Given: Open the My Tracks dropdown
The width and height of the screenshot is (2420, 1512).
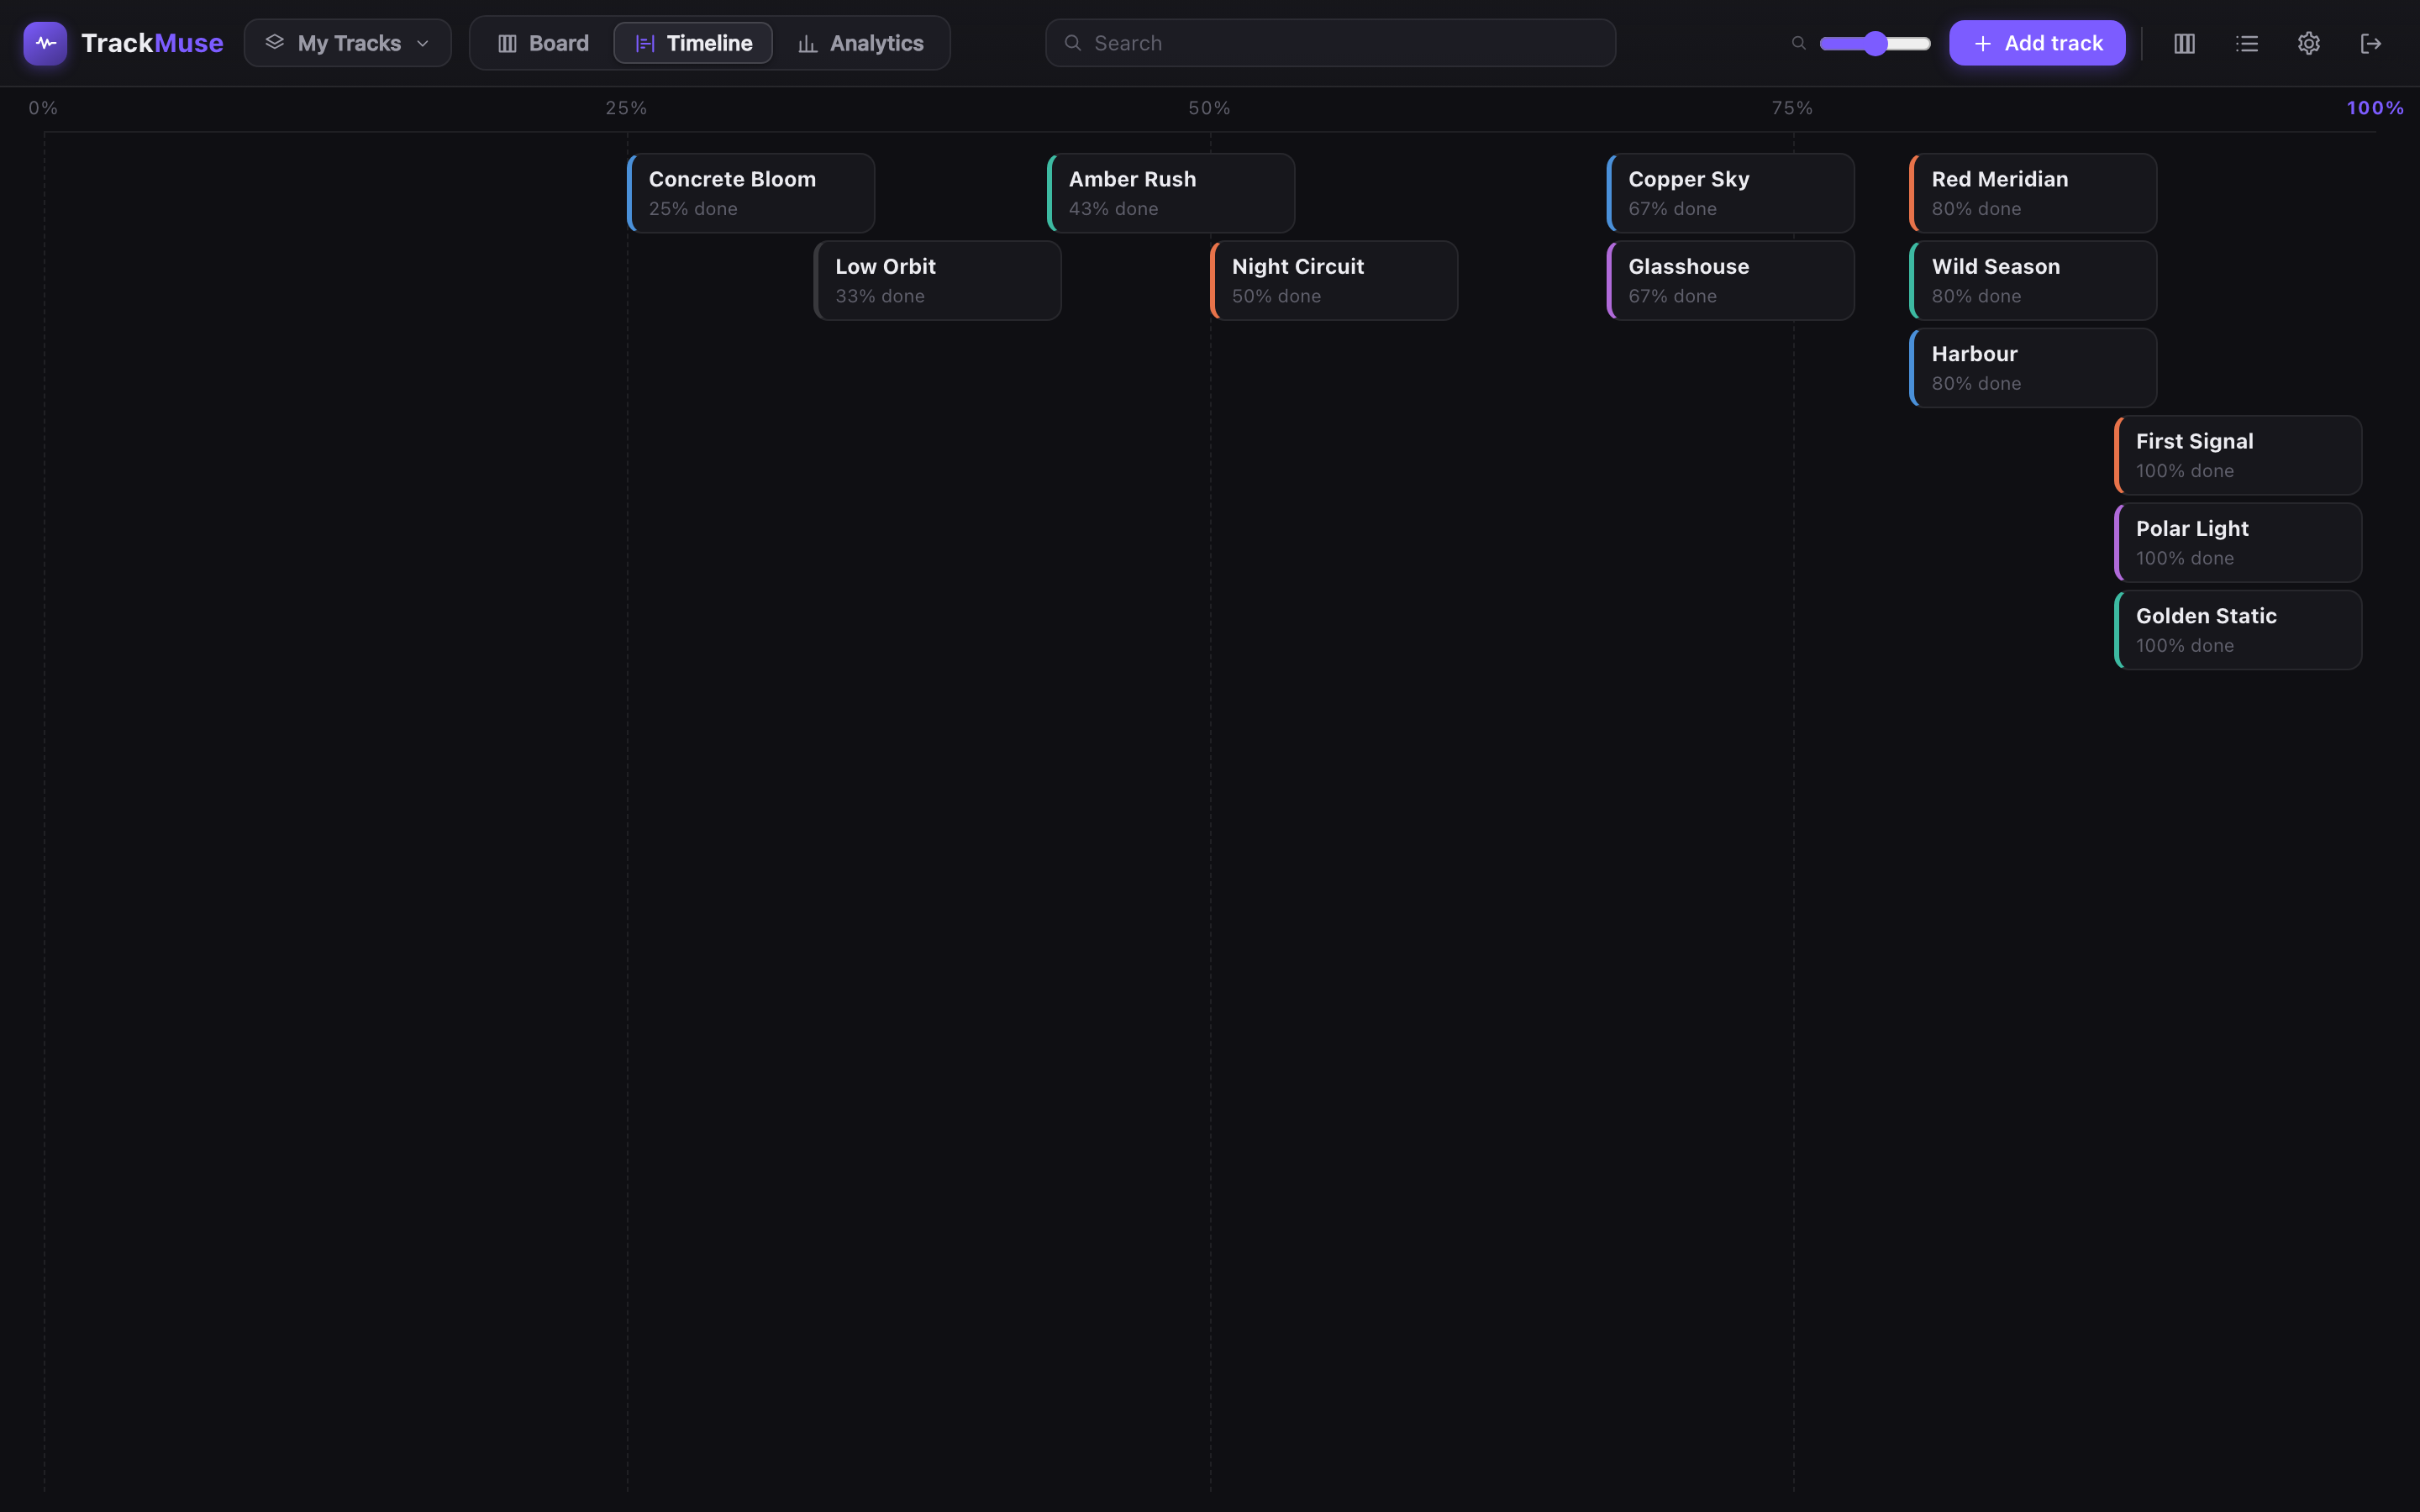Looking at the screenshot, I should [347, 43].
